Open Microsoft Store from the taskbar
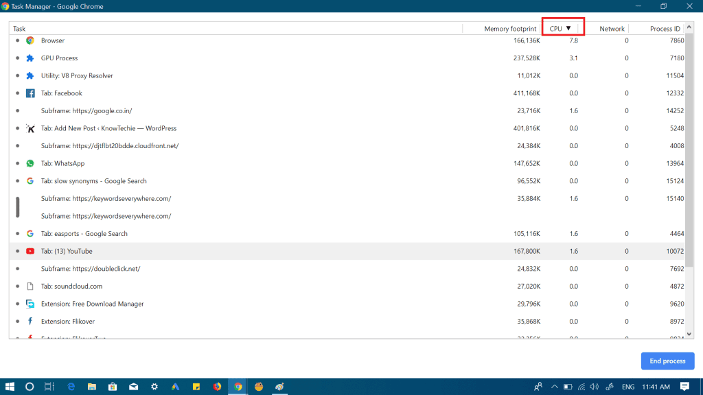Image resolution: width=703 pixels, height=395 pixels. [113, 387]
